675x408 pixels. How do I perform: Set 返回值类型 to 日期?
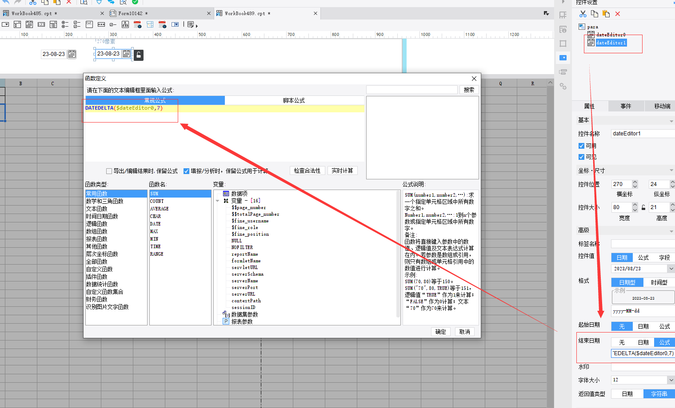click(x=627, y=394)
